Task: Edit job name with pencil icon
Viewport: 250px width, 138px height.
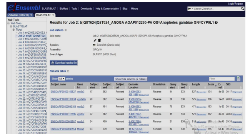Action: (x=95, y=40)
